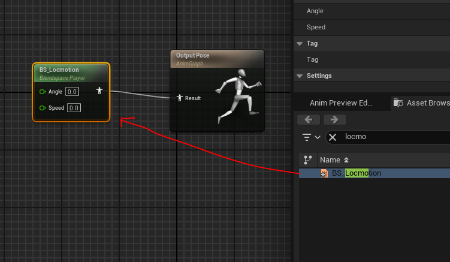Click the Angle input pin on BS_Locmotion

click(x=43, y=92)
